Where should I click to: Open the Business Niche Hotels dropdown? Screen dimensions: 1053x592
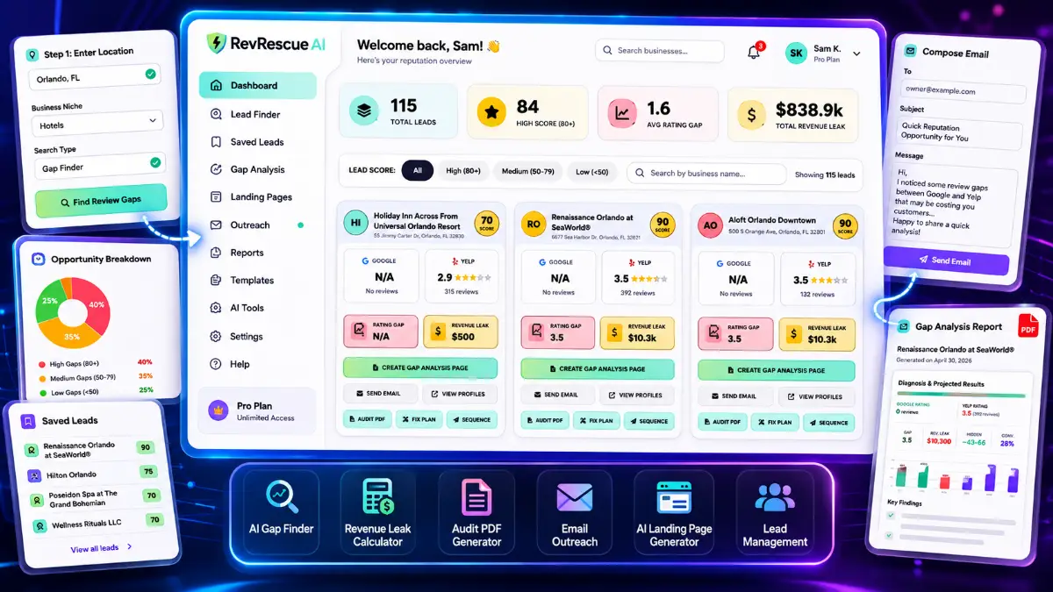pos(97,122)
